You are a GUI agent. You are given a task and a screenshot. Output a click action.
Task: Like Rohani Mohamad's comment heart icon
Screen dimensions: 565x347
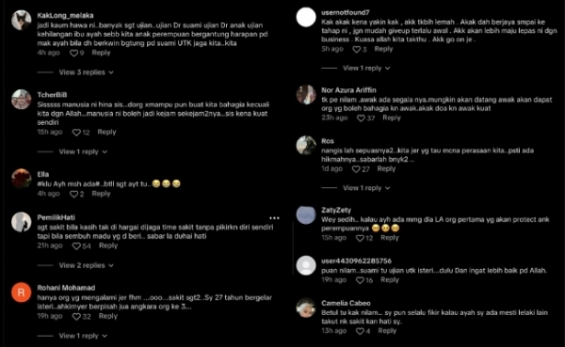(x=76, y=316)
